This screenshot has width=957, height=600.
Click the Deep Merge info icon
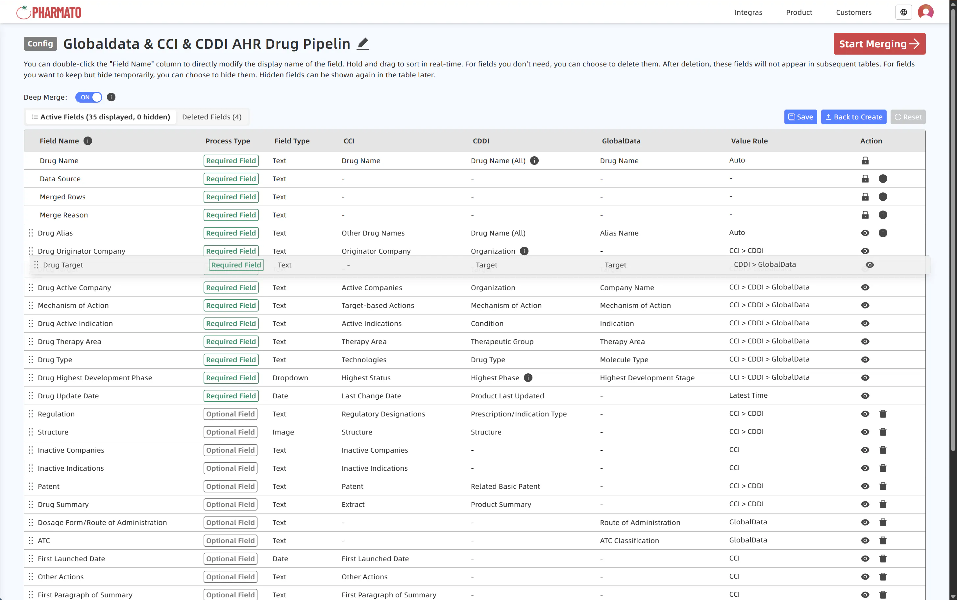click(111, 97)
